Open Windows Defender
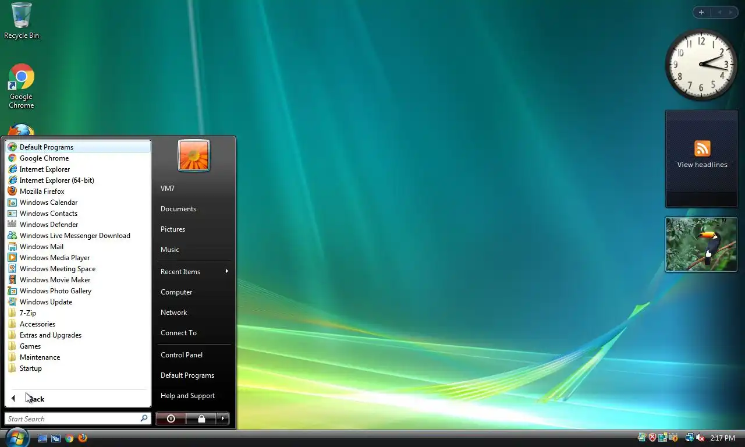This screenshot has height=447, width=745. point(78,225)
